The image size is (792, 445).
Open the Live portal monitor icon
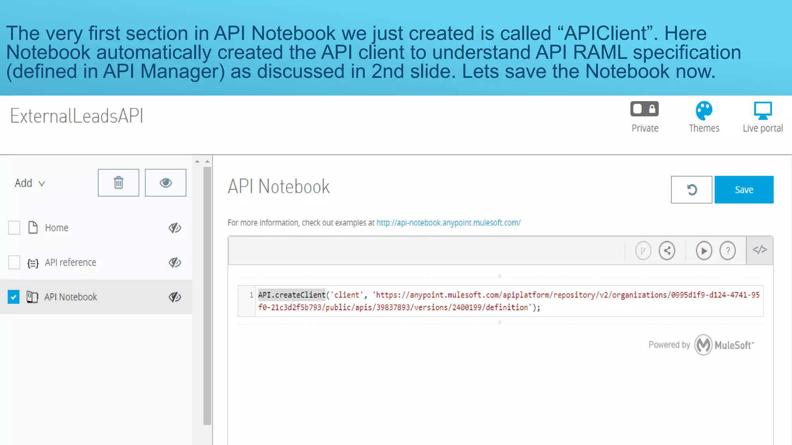tap(763, 110)
